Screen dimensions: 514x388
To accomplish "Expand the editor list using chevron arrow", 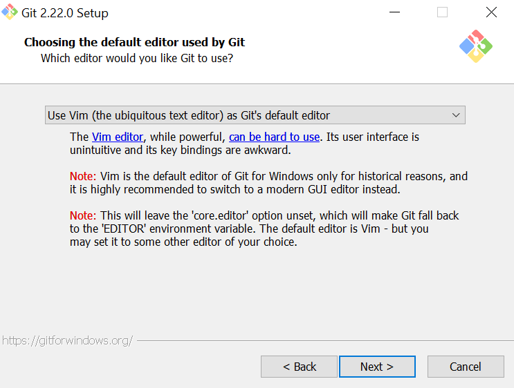I will pos(455,115).
